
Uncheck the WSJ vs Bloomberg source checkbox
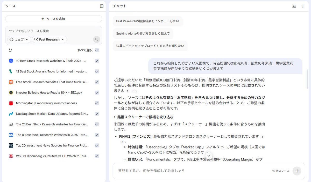pyautogui.click(x=97, y=156)
